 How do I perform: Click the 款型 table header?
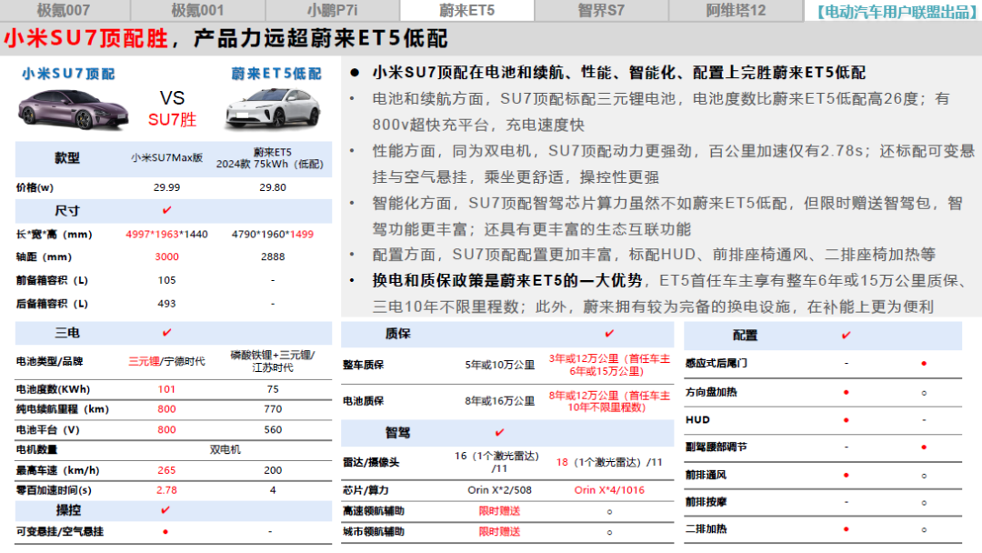pyautogui.click(x=67, y=158)
